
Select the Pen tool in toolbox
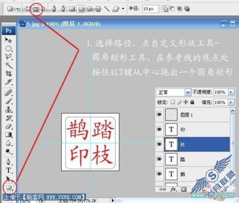click(9, 162)
